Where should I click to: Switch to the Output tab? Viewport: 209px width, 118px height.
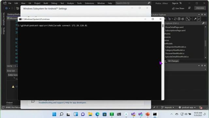pos(9,103)
